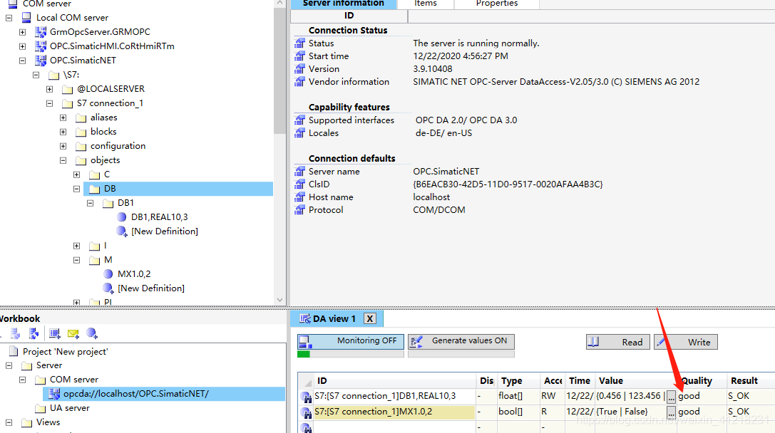Click the envelope export icon in Workbook toolbar
The image size is (775, 433).
tap(72, 333)
